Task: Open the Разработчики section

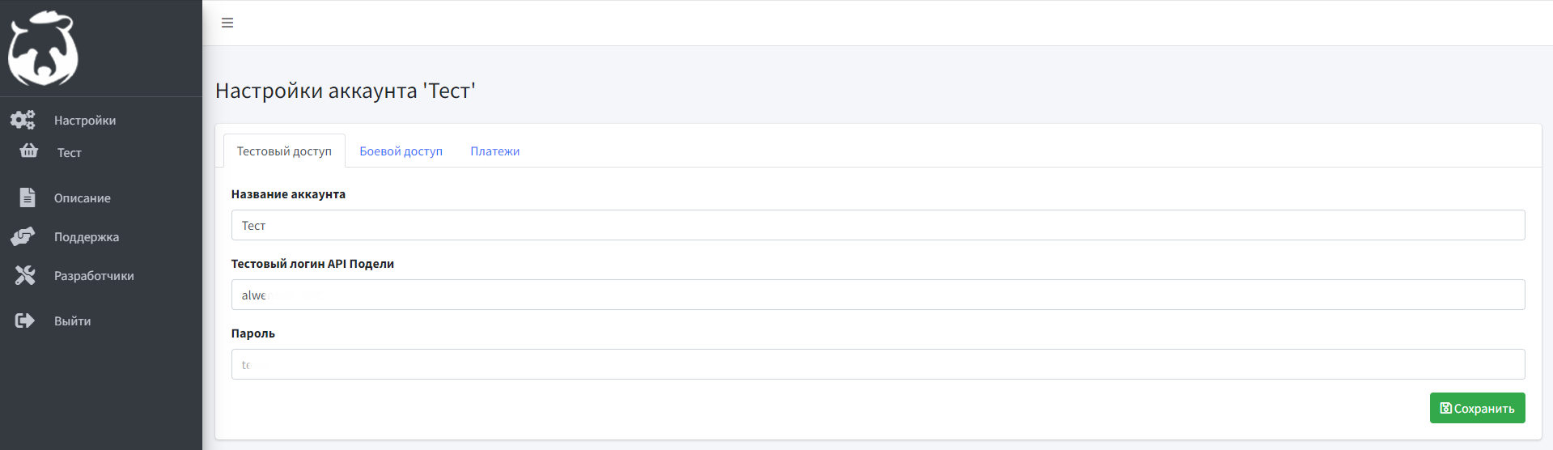Action: [x=94, y=275]
